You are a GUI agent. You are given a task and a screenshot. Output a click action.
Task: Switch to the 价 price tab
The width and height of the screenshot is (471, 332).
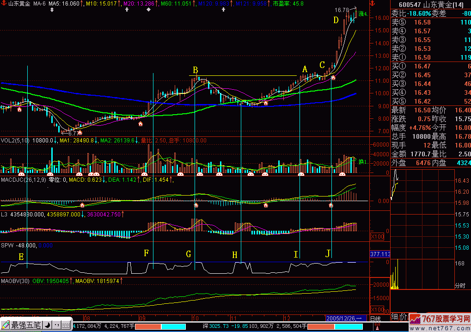tap(403, 318)
